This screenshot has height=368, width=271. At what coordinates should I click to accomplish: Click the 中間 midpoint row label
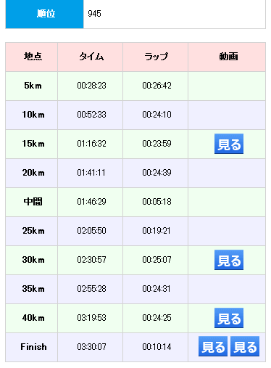click(x=33, y=202)
